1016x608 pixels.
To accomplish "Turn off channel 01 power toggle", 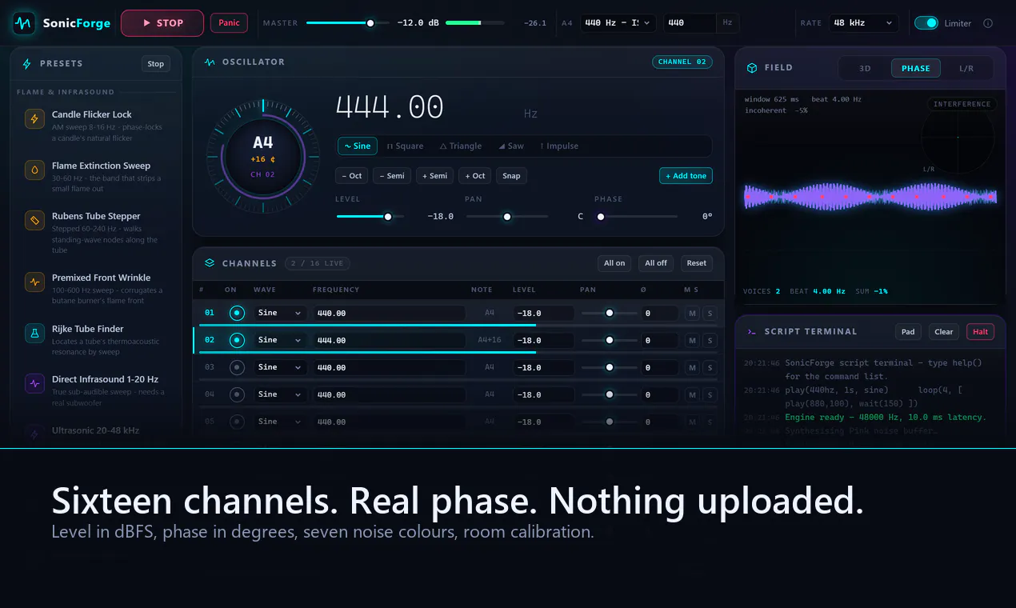I will pyautogui.click(x=237, y=313).
